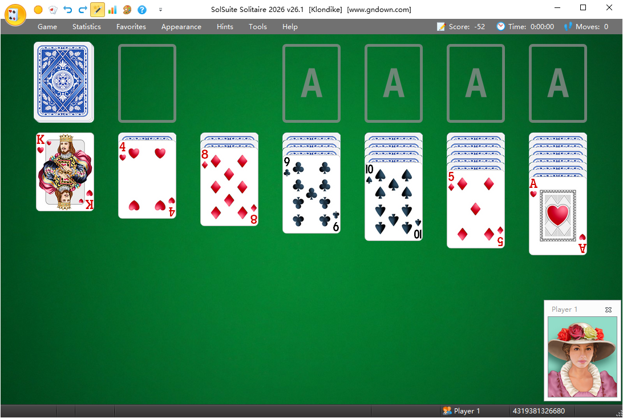Open the Tools menu
The image size is (623, 418).
tap(258, 26)
